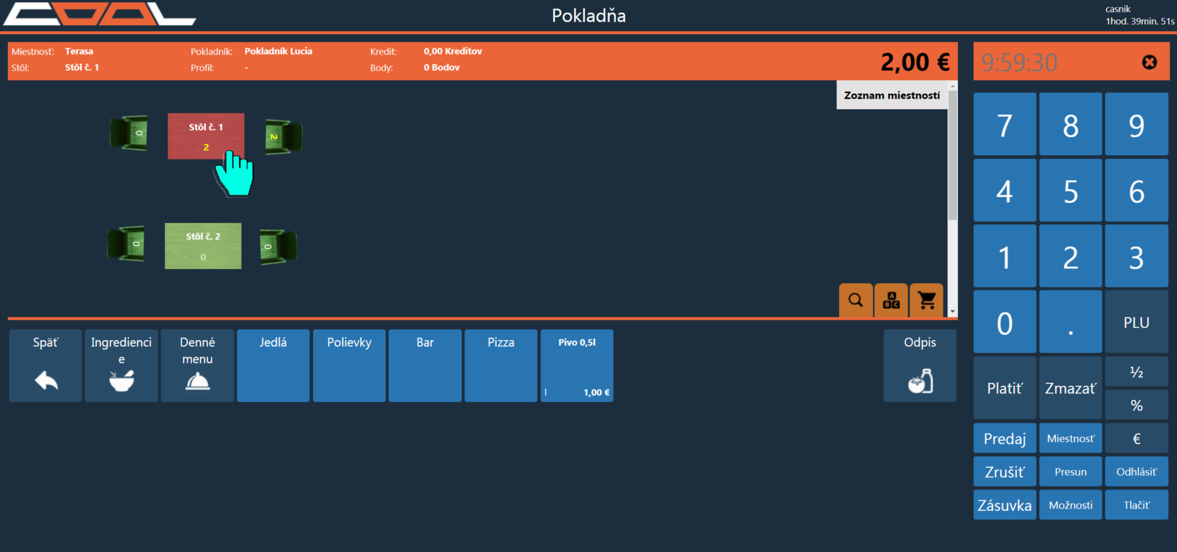This screenshot has height=552, width=1177.
Task: Clear the time display with X icon
Action: (x=1149, y=62)
